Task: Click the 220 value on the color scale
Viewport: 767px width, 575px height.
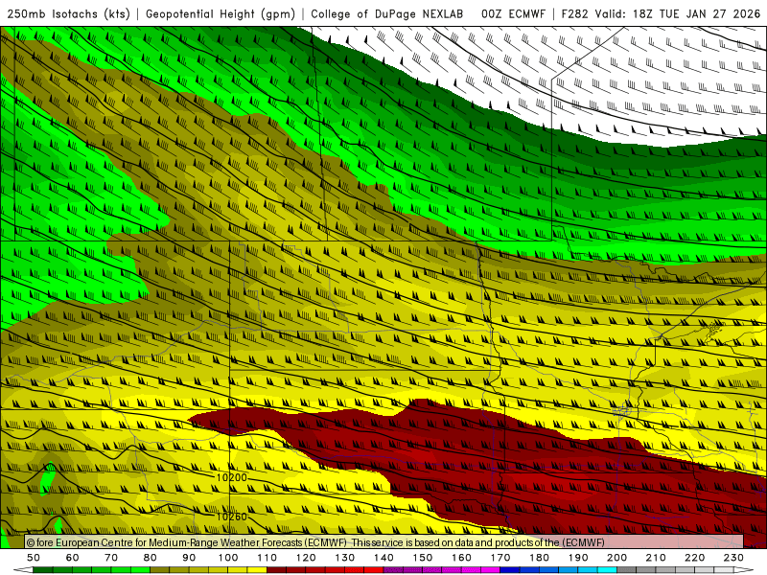Action: [x=694, y=558]
